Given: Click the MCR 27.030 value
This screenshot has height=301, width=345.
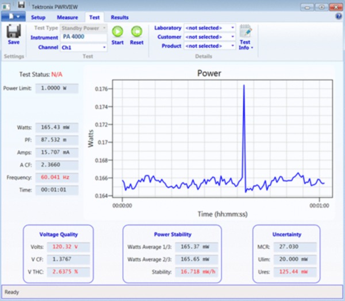Looking at the screenshot, I should coord(295,247).
